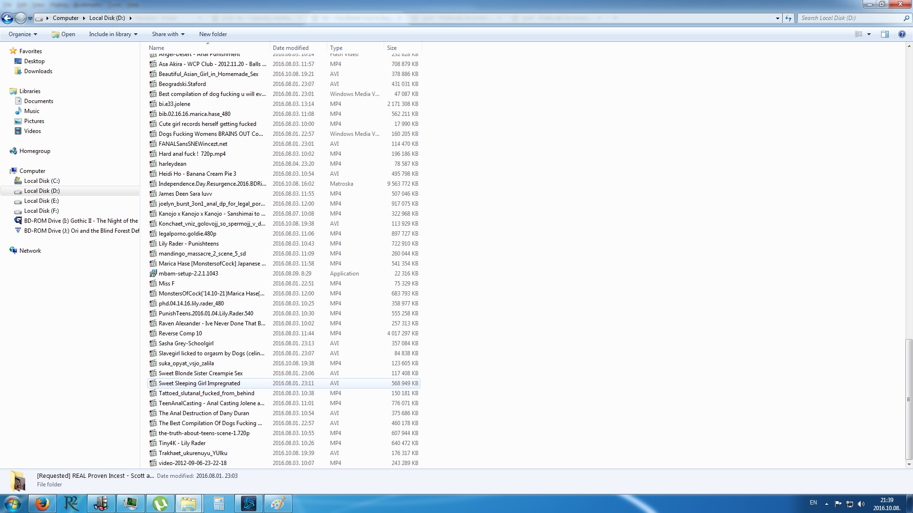Click the Search Local Disk (D:) field
This screenshot has width=913, height=513.
pos(850,18)
